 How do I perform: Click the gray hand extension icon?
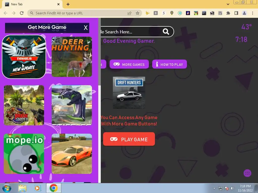(x=220, y=13)
